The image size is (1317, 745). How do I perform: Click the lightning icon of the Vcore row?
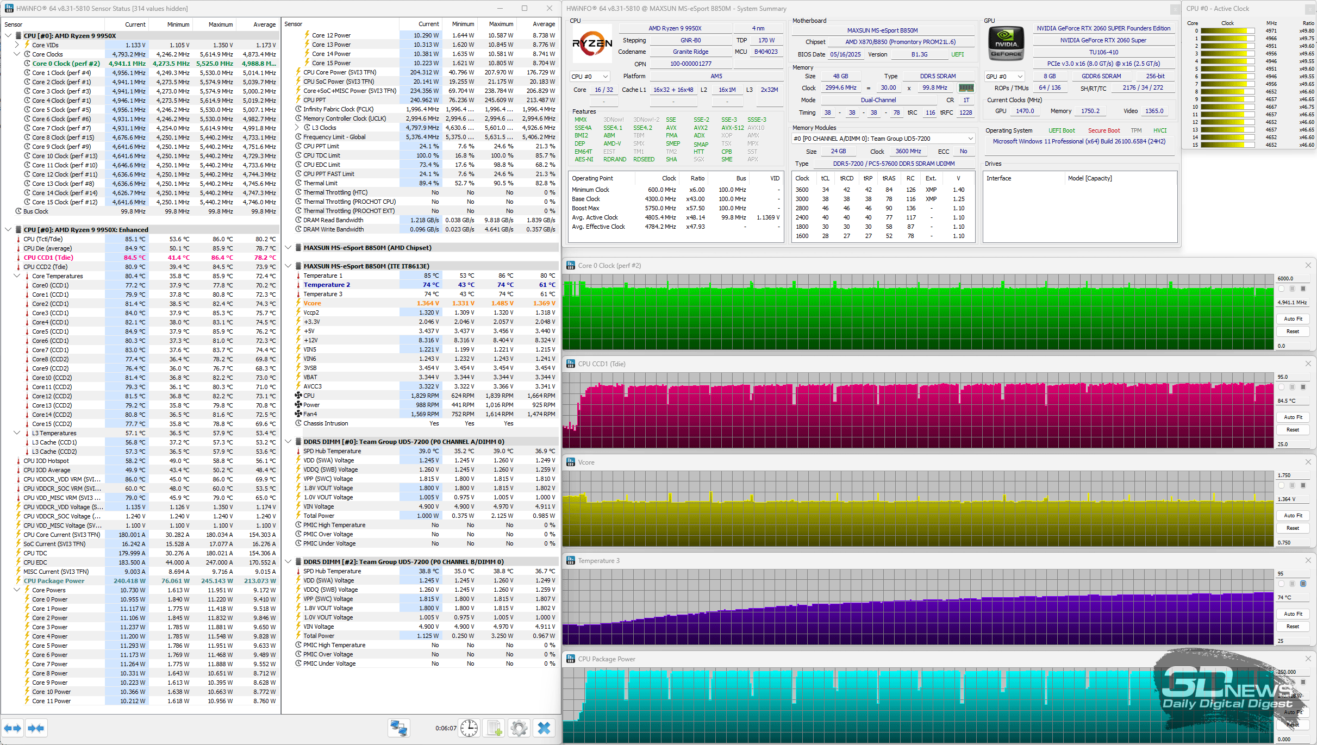tap(298, 303)
